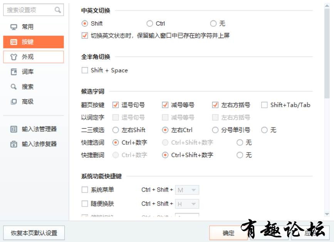Enable the 随便换肤 shortcut checkbox
This screenshot has width=334, height=242.
(85, 203)
